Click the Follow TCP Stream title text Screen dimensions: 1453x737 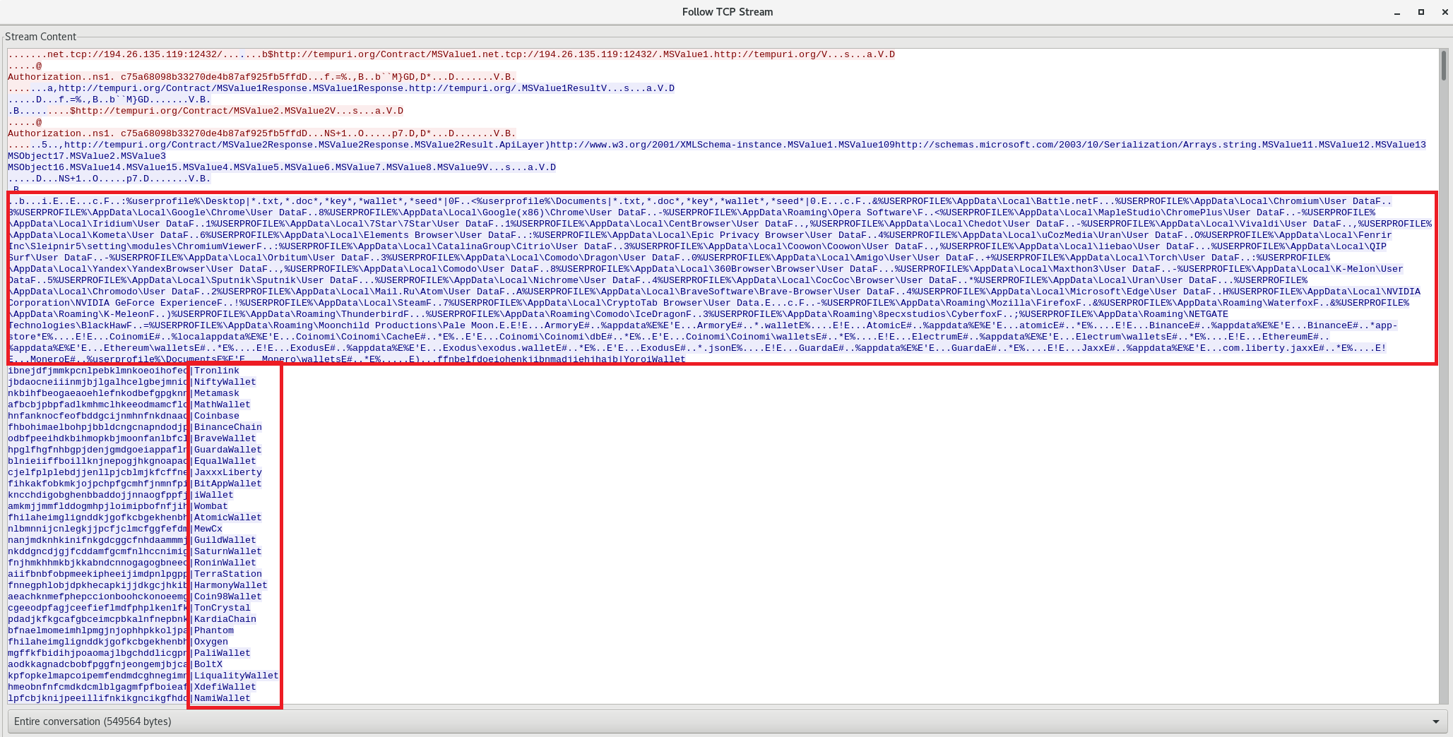pyautogui.click(x=727, y=12)
